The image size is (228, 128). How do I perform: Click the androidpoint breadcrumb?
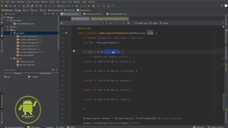55,10
